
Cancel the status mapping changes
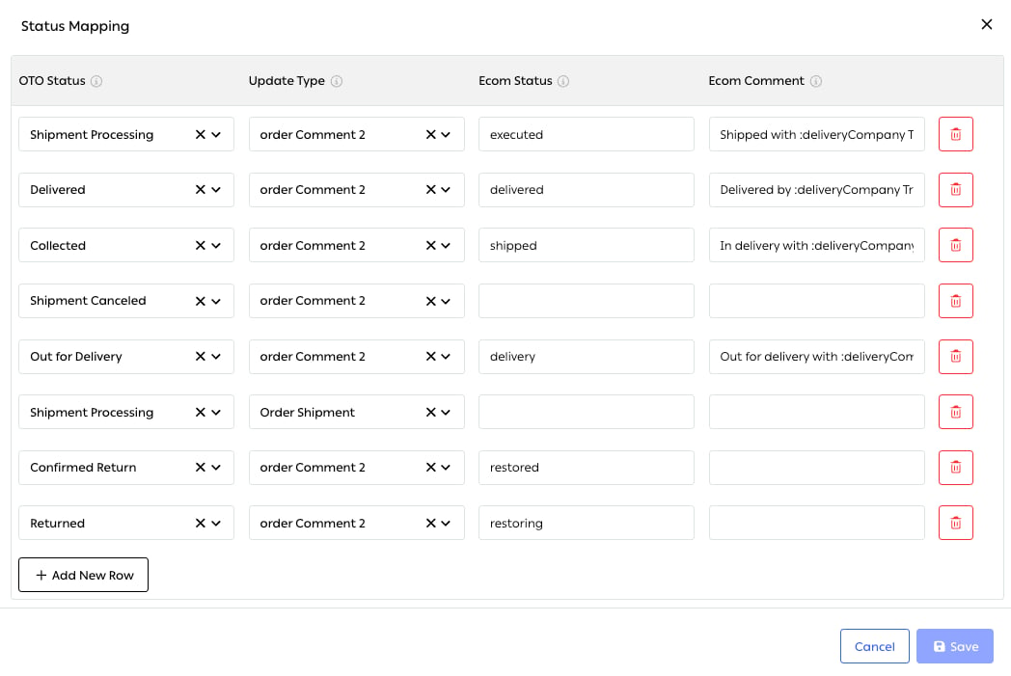(x=874, y=646)
